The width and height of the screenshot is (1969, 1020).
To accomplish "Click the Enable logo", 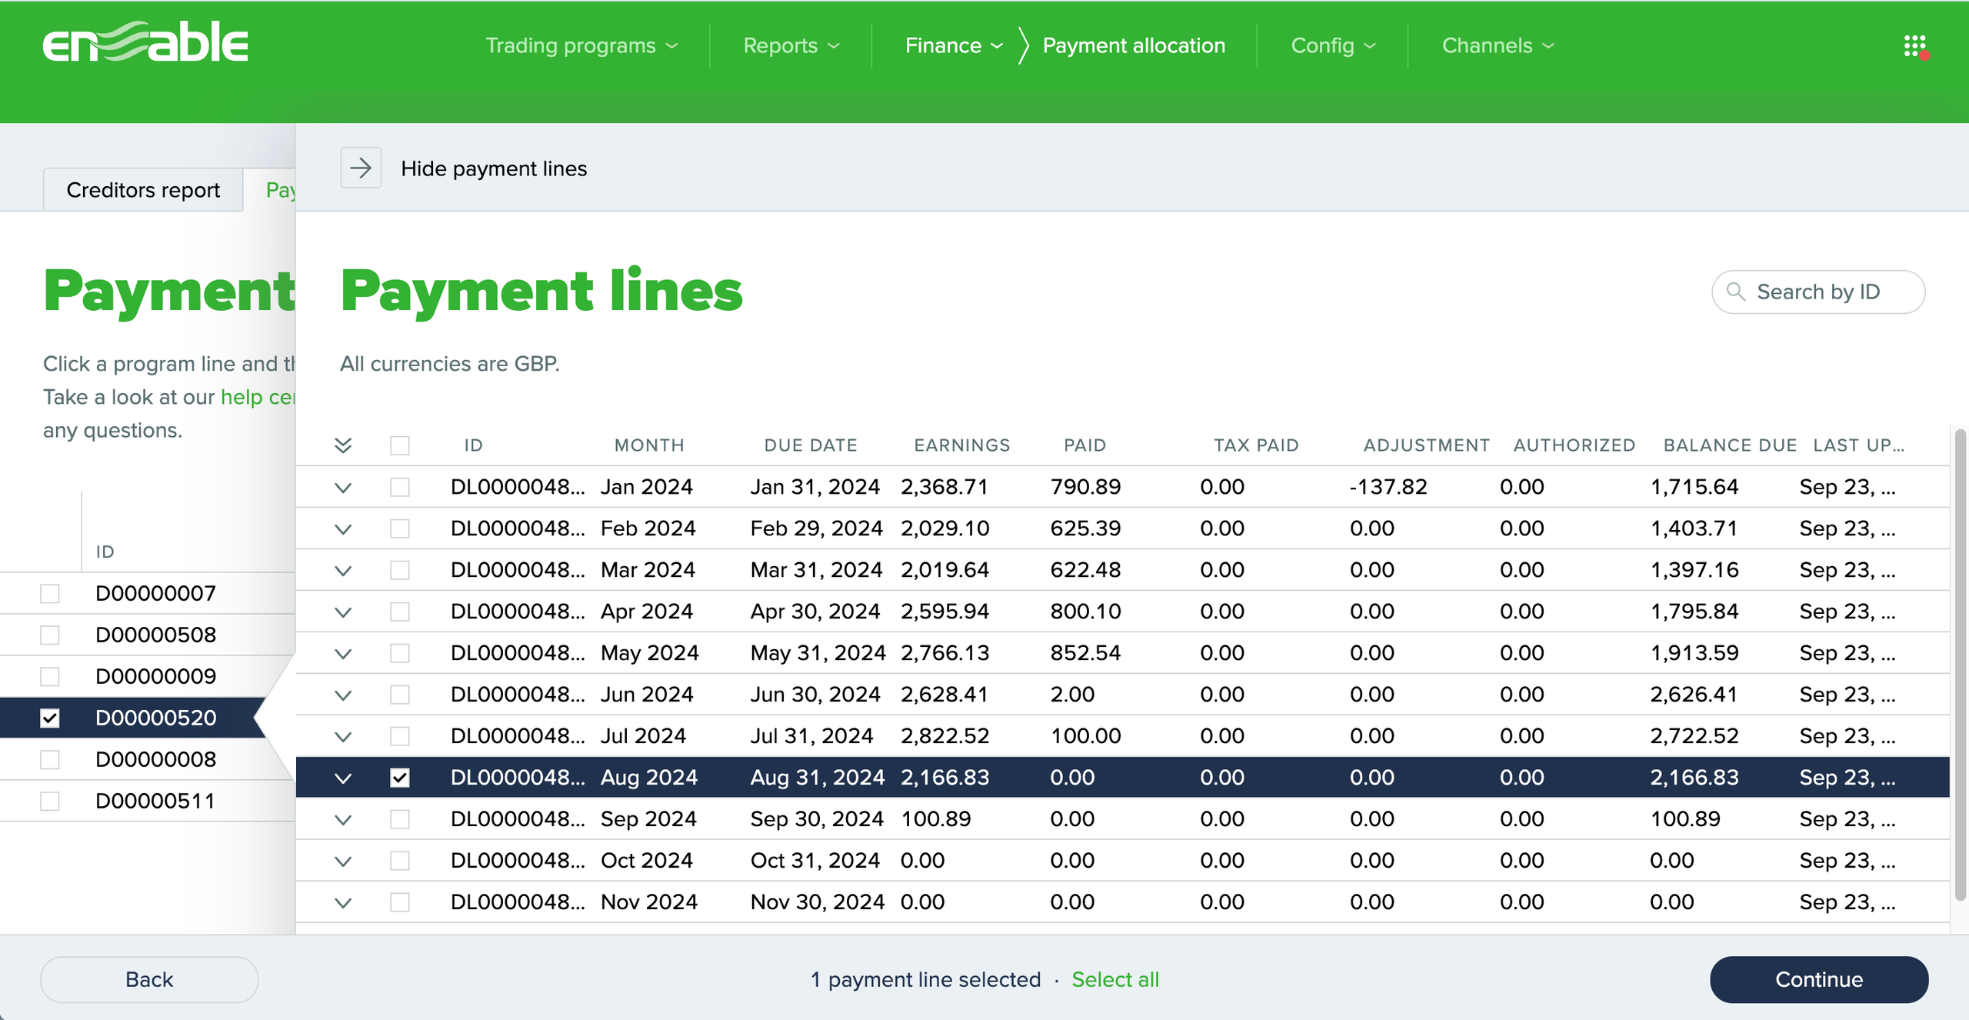I will 145,42.
